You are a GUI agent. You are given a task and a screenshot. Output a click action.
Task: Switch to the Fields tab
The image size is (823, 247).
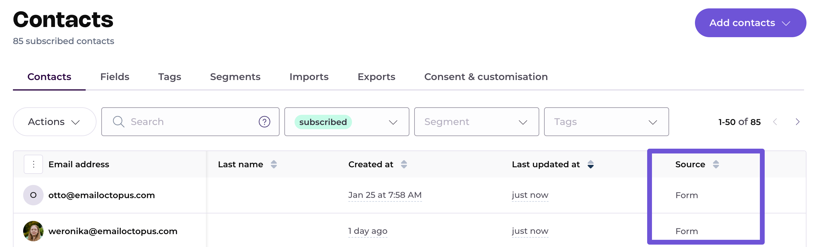(x=115, y=77)
